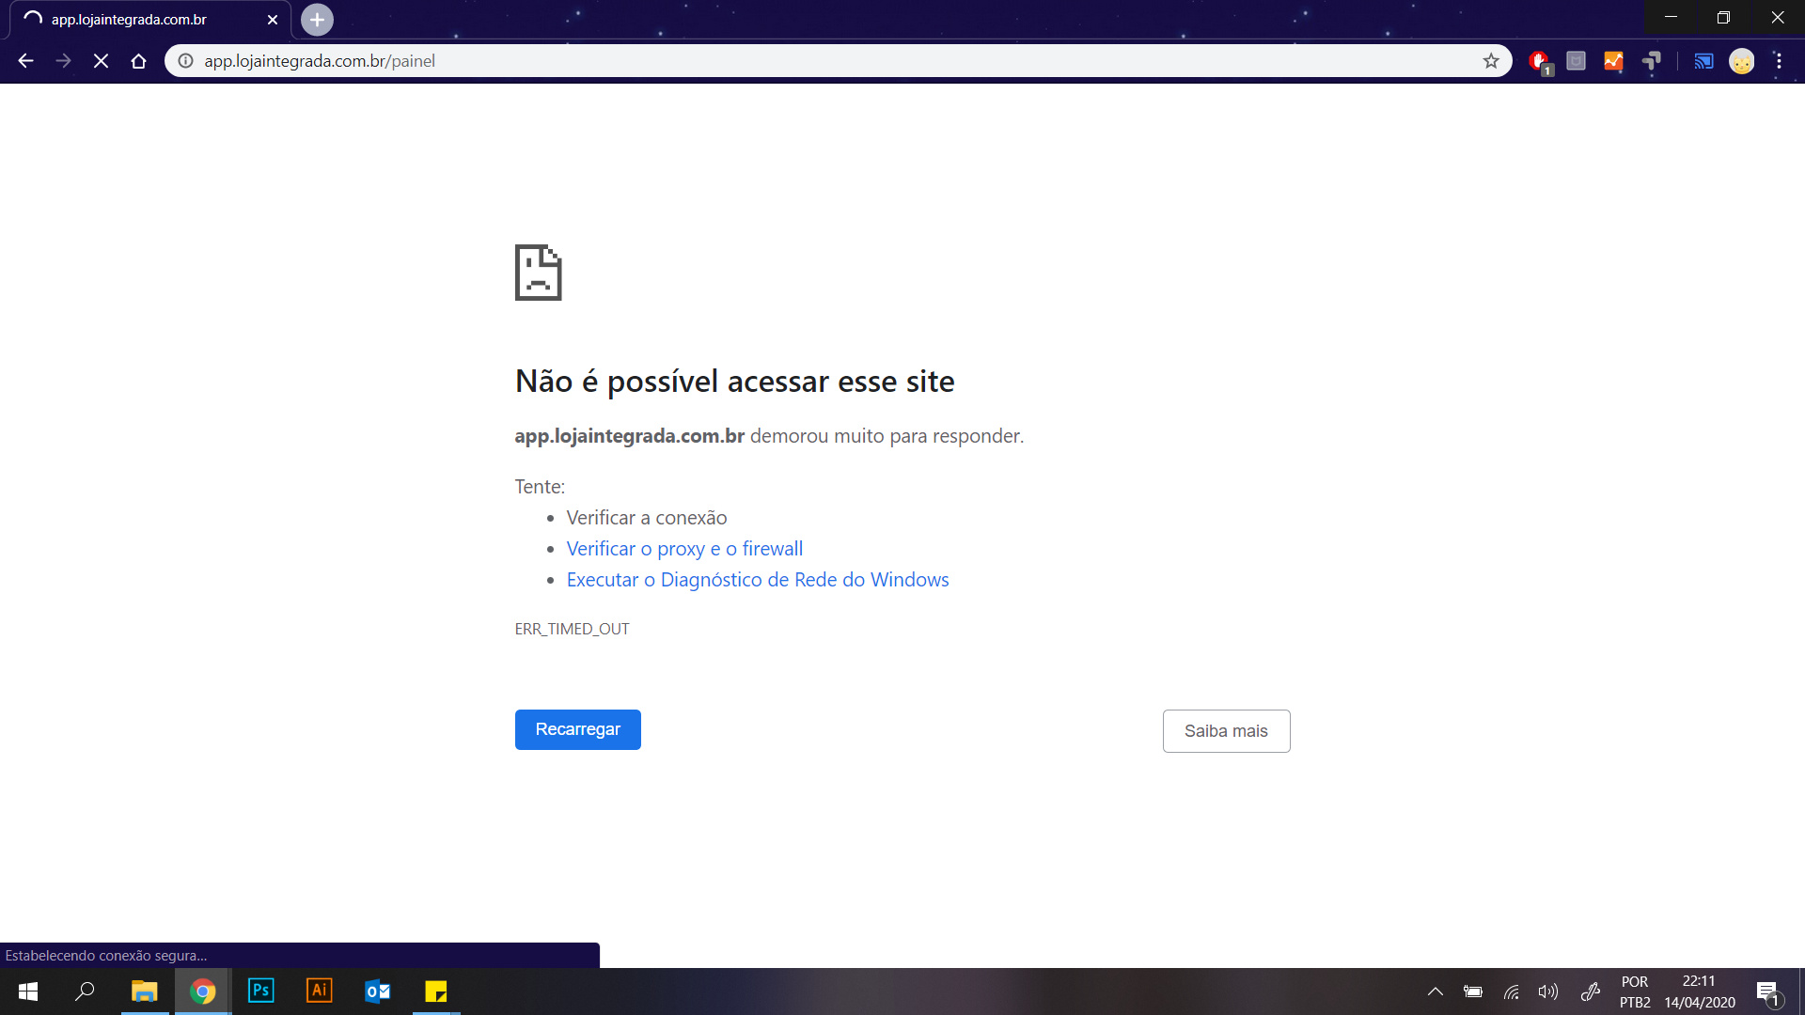Click the Recarregar button
The width and height of the screenshot is (1805, 1015).
577,729
